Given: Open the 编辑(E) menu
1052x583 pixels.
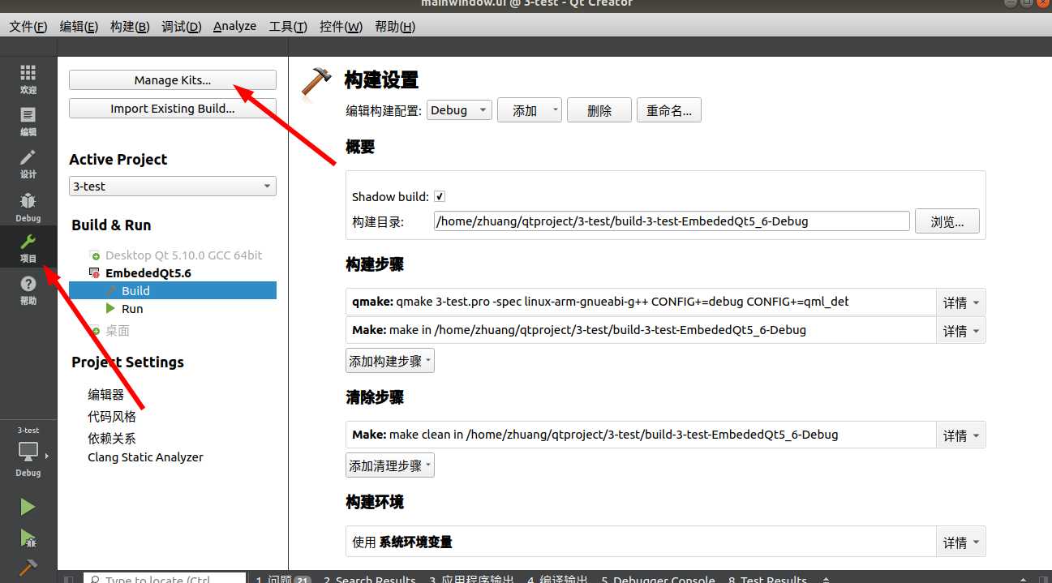Looking at the screenshot, I should pos(79,27).
